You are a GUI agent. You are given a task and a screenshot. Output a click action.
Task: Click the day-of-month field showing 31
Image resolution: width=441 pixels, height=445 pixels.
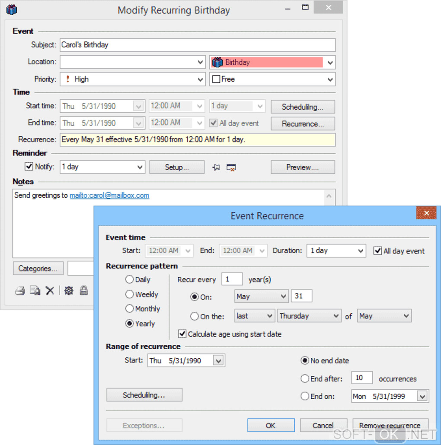click(x=301, y=296)
